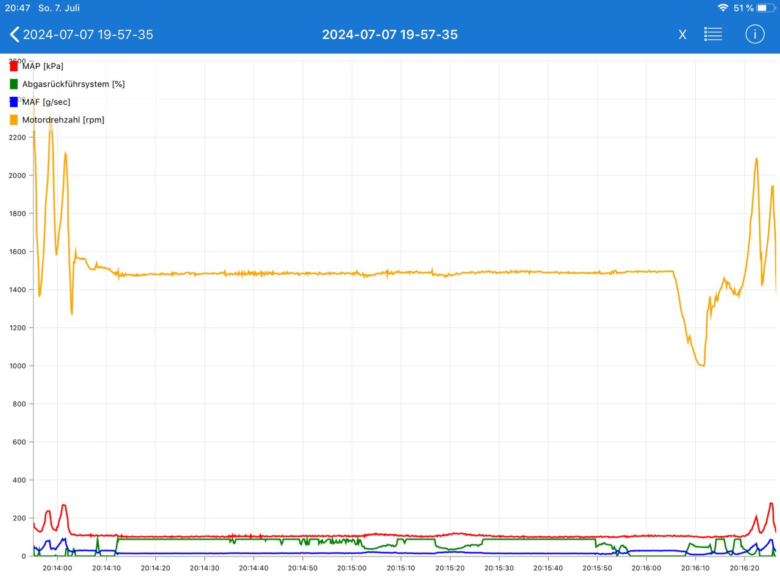Tap the 20:47 clock in status bar

coord(17,8)
